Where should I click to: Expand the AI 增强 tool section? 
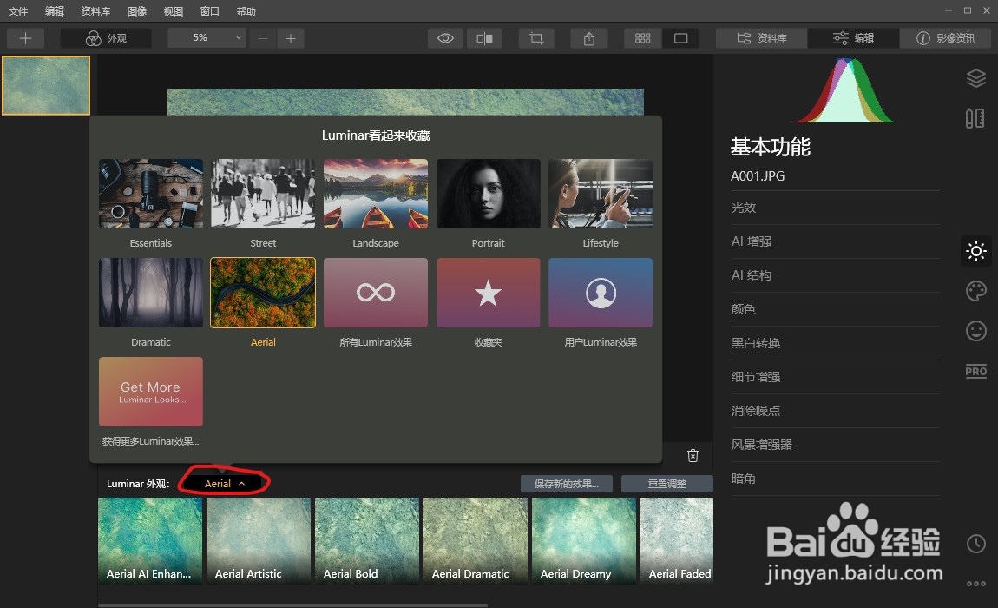coord(835,241)
